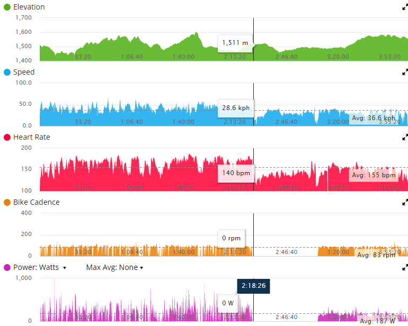Click the green Elevation color dot
Screen dimensions: 408x326
pos(7,7)
